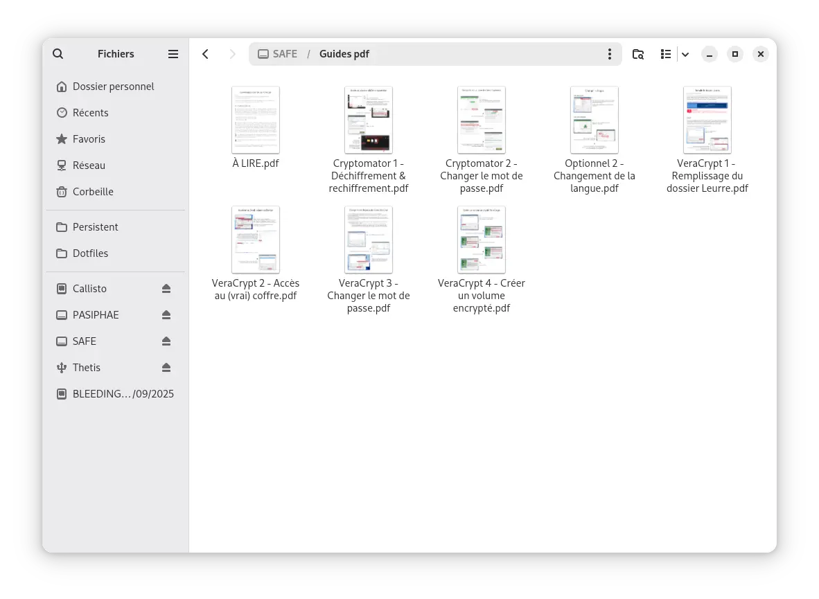
Task: Select VeraCrypt 2 Accès au coffre thumbnail
Action: pyautogui.click(x=256, y=239)
